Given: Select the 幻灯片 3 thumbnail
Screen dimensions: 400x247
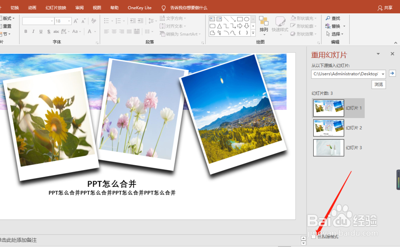Looking at the screenshot, I should pyautogui.click(x=328, y=147).
